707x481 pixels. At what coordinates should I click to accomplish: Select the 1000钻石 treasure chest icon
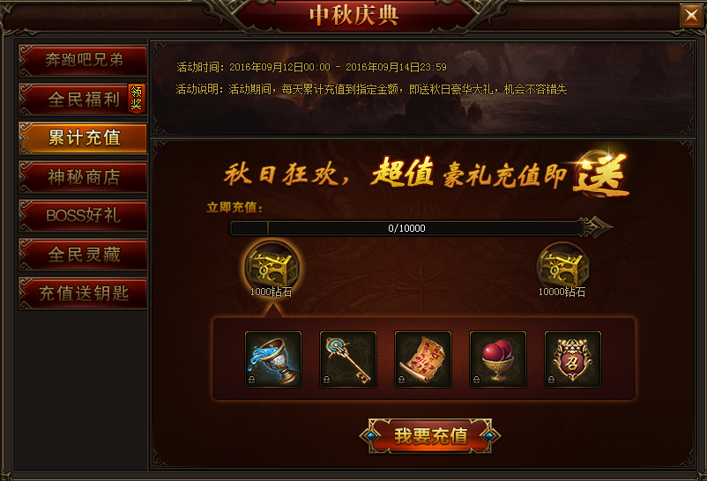coord(272,266)
